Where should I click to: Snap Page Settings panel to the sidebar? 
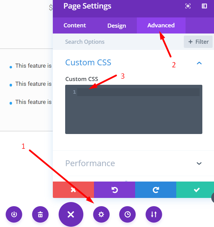pos(204,6)
